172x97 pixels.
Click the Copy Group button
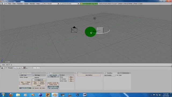(x=25, y=84)
